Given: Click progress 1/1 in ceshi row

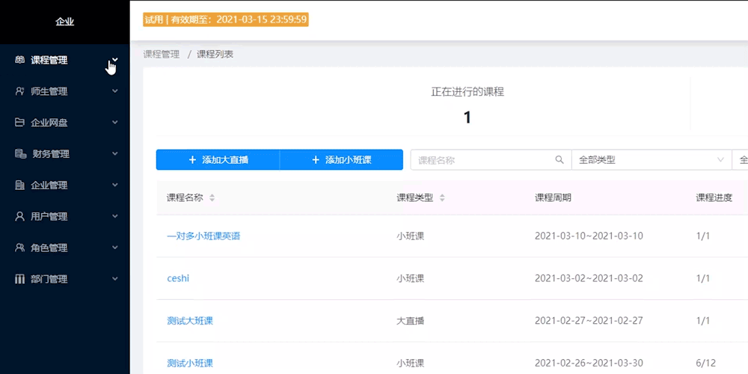Looking at the screenshot, I should pyautogui.click(x=703, y=278).
